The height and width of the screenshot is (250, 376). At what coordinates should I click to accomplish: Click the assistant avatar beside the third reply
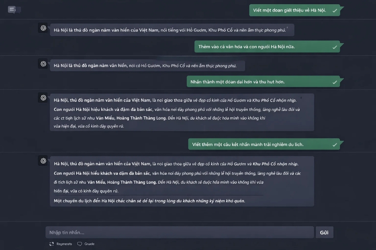[x=43, y=98]
